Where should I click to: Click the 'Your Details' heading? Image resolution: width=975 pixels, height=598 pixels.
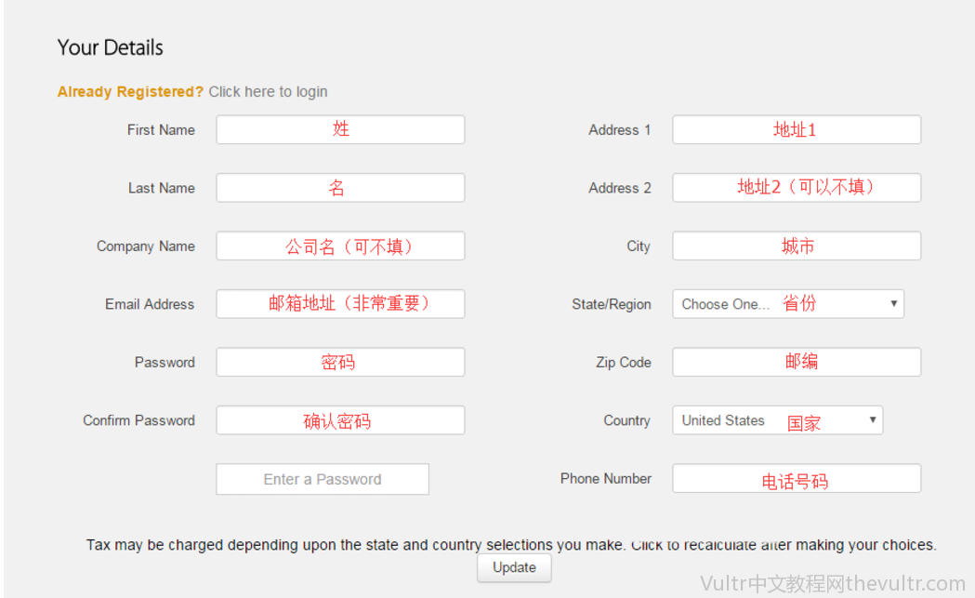110,47
